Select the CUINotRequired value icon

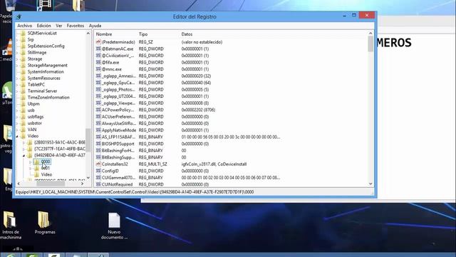[x=98, y=184]
